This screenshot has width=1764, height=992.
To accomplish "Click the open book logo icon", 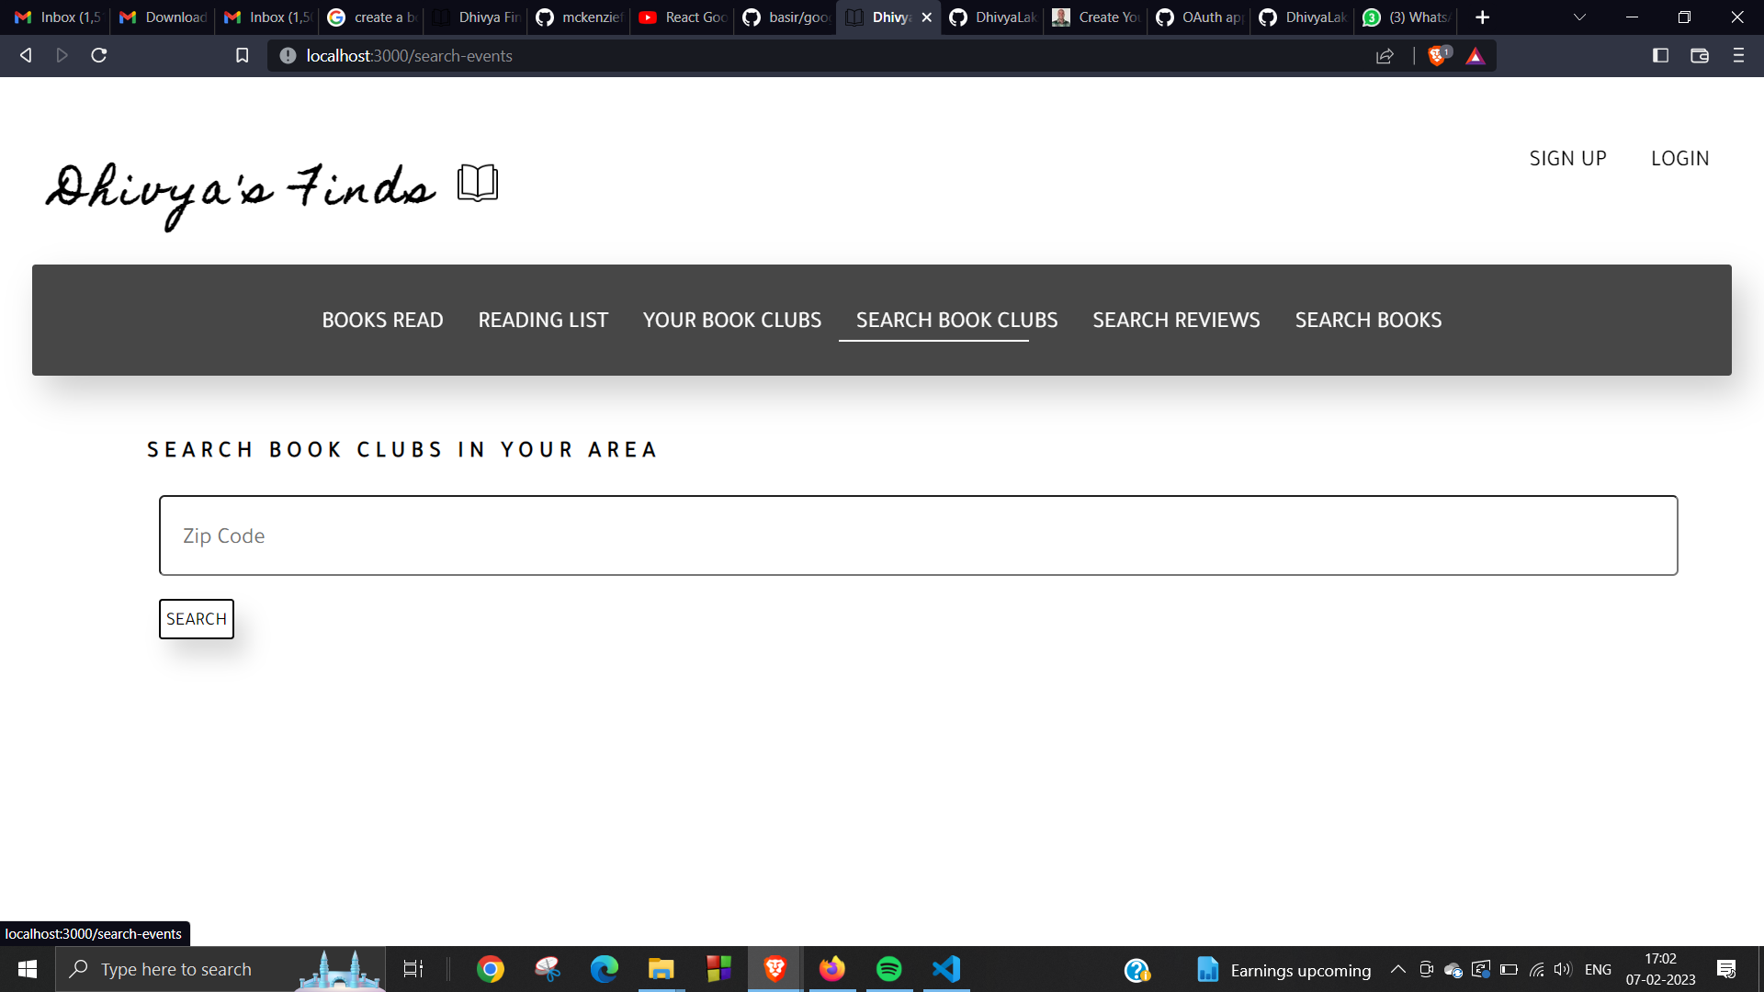I will [478, 183].
